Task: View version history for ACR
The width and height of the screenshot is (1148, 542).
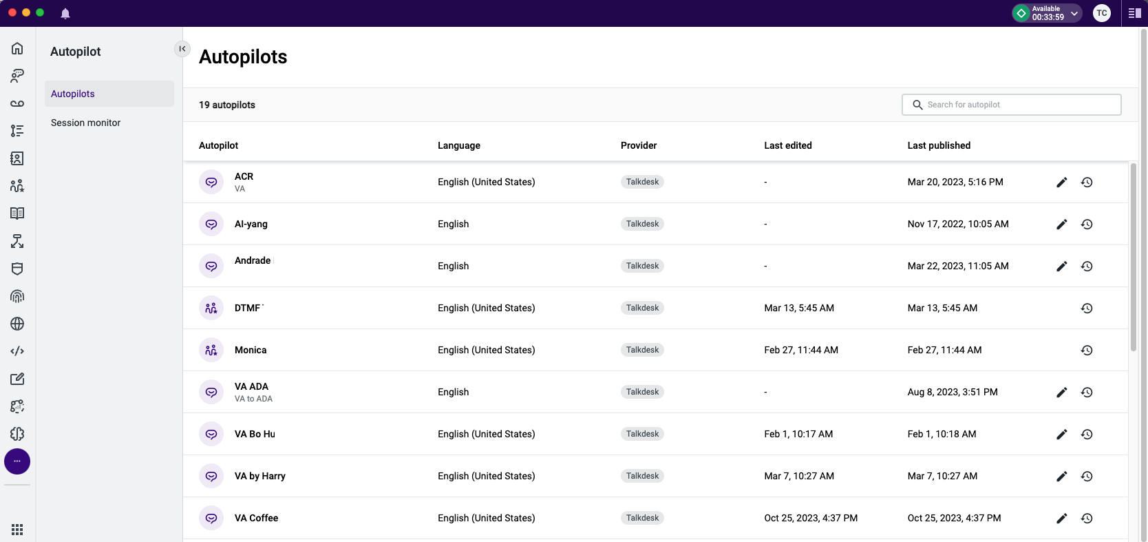Action: (x=1087, y=183)
